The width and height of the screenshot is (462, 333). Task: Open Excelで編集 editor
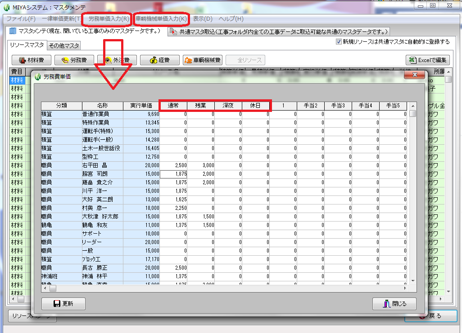428,60
